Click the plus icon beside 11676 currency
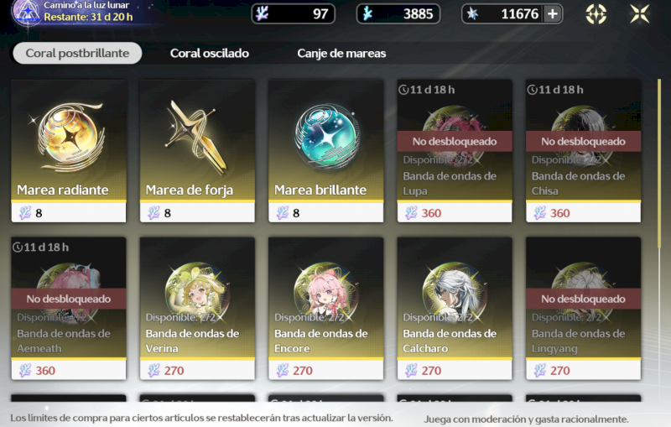Image resolution: width=671 pixels, height=427 pixels. 553,14
